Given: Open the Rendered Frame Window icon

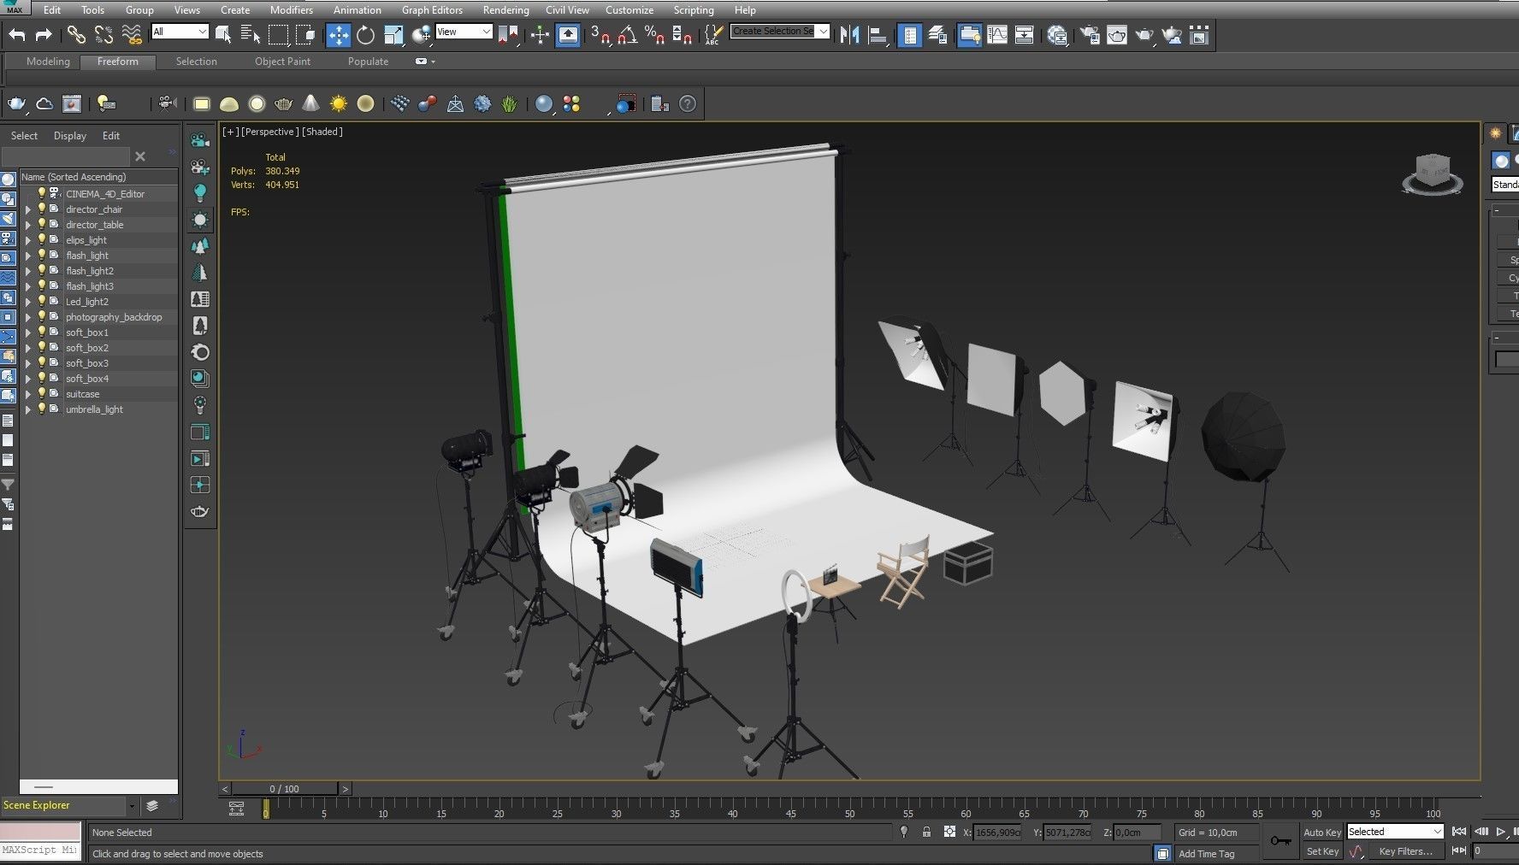Looking at the screenshot, I should (1117, 35).
